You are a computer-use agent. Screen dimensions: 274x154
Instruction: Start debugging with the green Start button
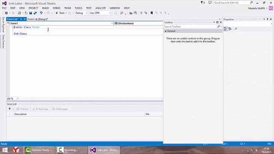click(60, 13)
